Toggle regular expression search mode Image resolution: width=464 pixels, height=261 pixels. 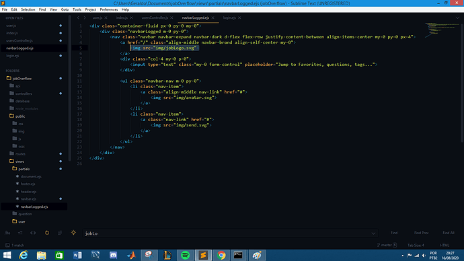[x=7, y=233]
